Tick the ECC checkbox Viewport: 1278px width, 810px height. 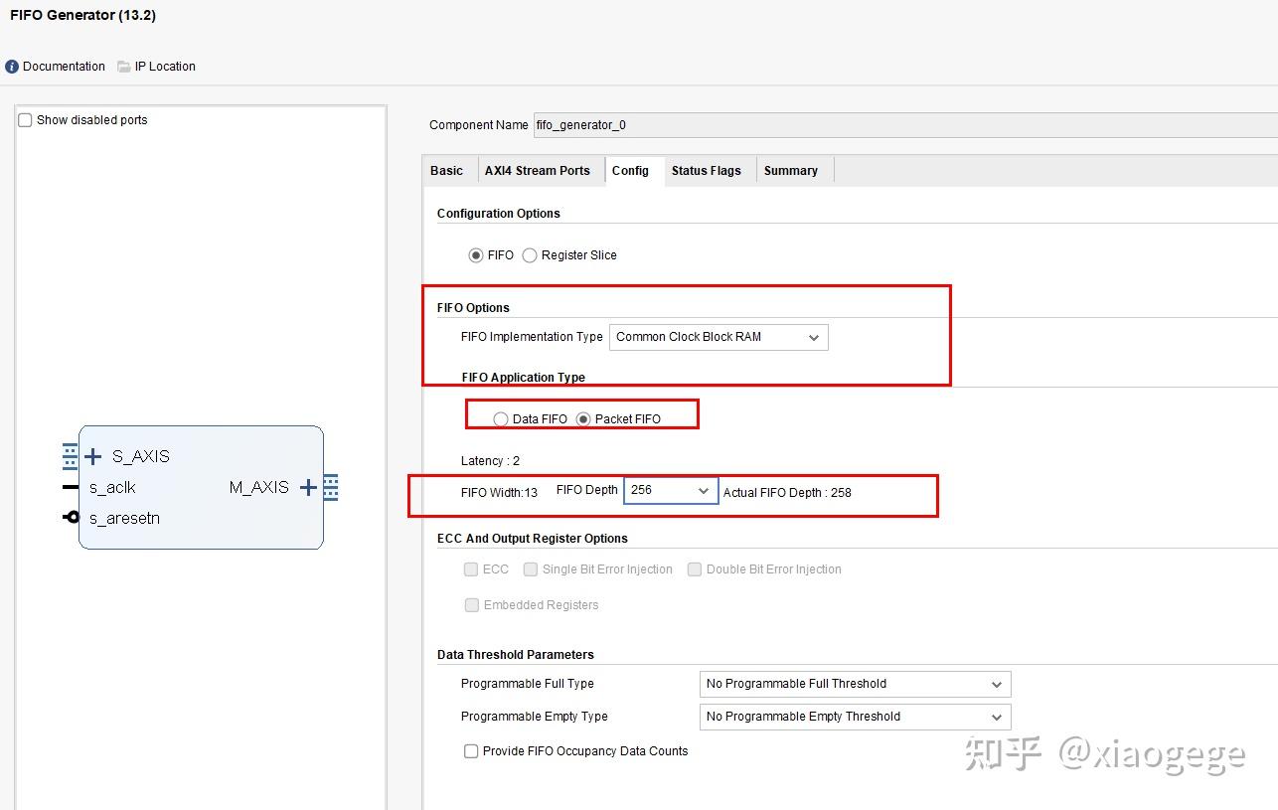point(471,569)
